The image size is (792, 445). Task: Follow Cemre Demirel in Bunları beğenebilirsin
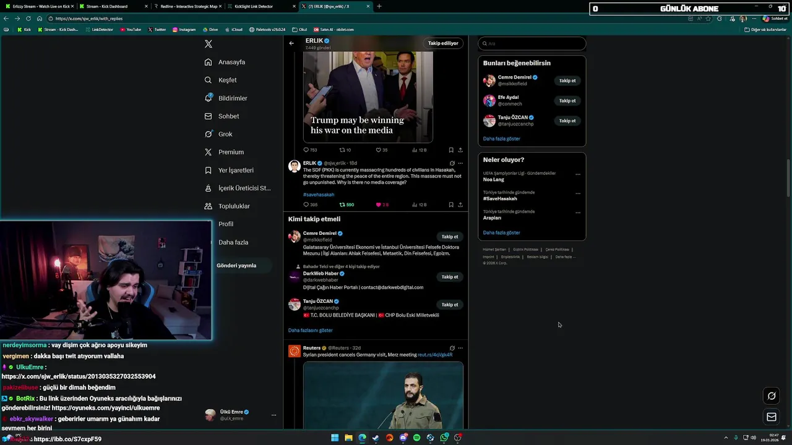[x=567, y=80]
